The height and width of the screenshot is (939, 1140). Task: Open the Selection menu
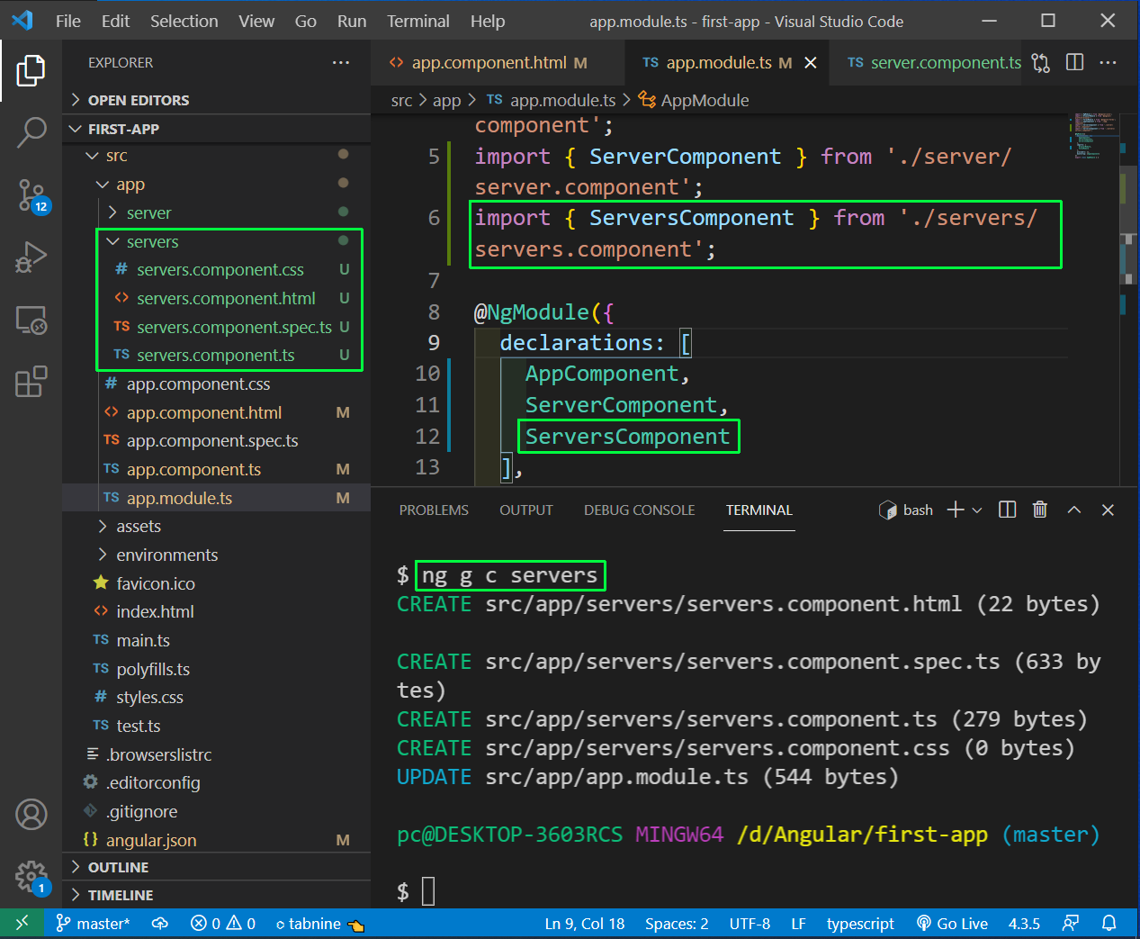tap(184, 21)
